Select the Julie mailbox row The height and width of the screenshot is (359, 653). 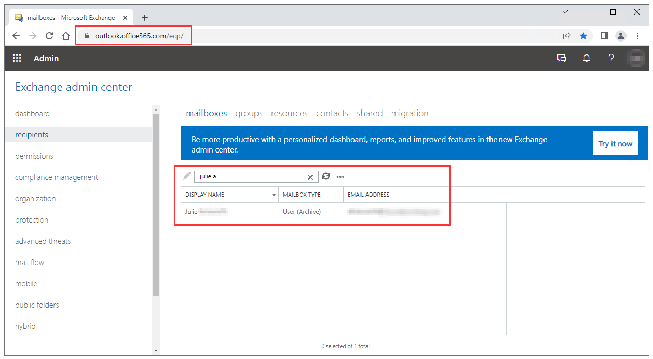(x=343, y=212)
